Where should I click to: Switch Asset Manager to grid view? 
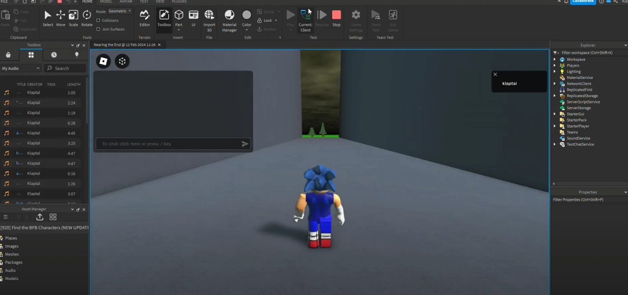click(x=53, y=217)
